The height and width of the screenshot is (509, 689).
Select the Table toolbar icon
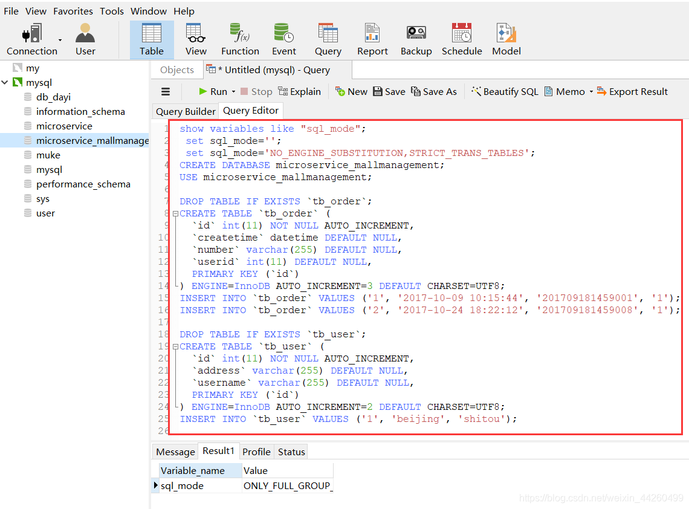[x=152, y=39]
